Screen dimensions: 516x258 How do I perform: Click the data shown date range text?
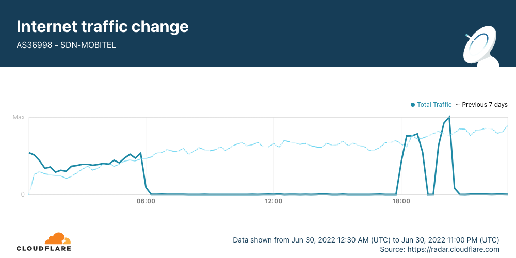point(366,240)
